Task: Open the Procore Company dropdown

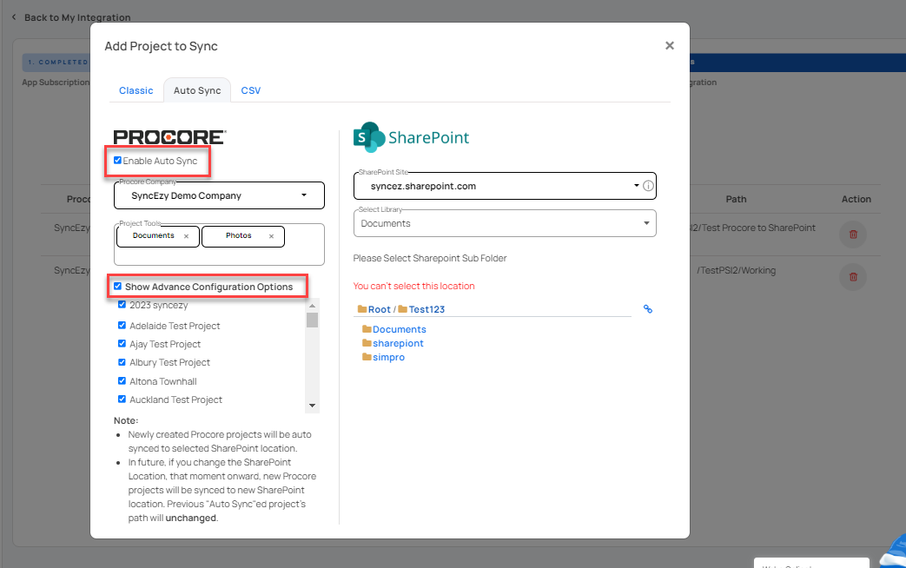Action: (219, 195)
